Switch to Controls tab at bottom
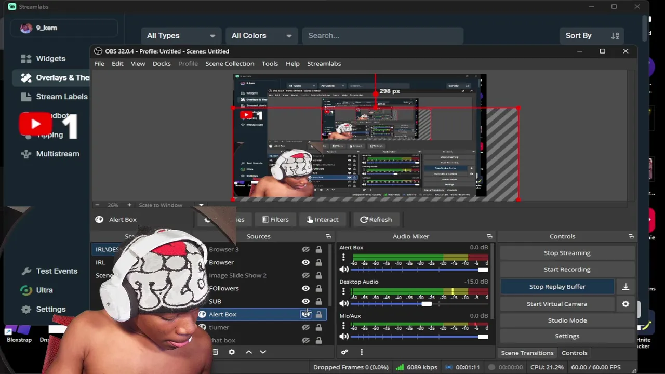 click(x=575, y=353)
